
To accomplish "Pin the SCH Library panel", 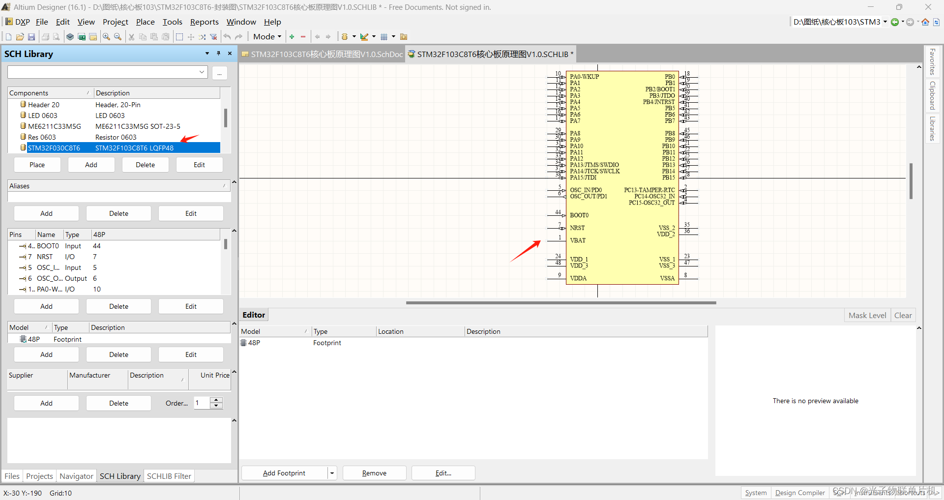I will (218, 53).
